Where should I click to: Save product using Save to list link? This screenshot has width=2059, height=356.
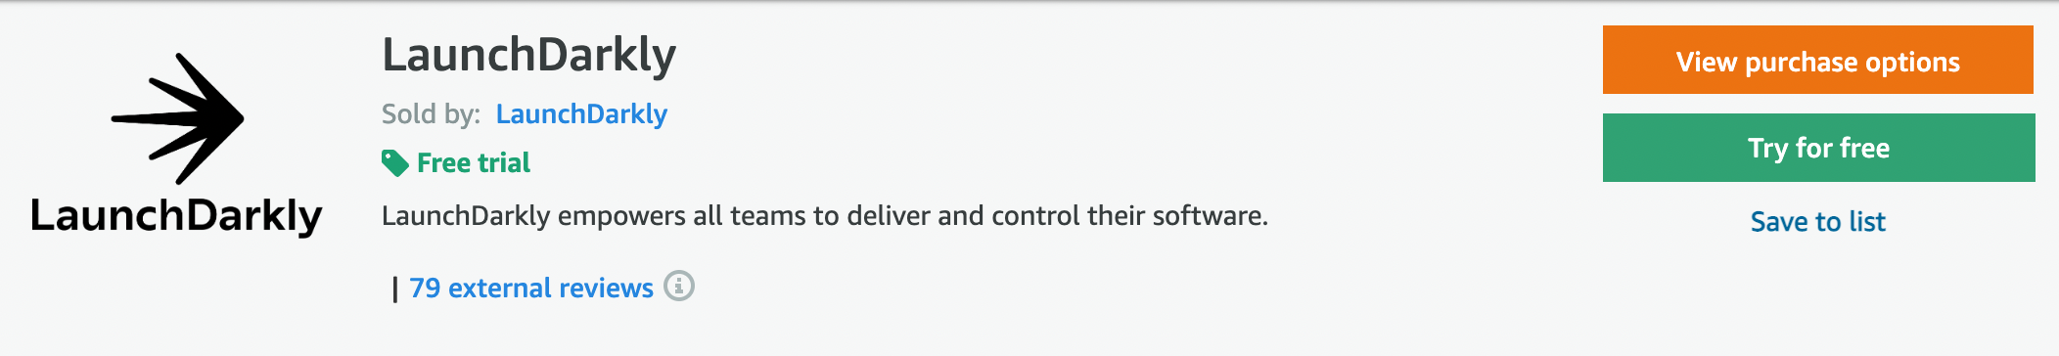(x=1818, y=222)
